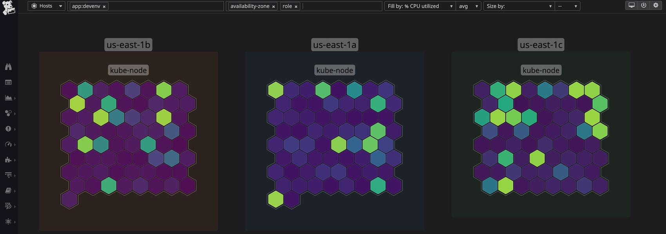Click the kube-node label under us-east-1a
The image size is (666, 234).
tap(335, 71)
